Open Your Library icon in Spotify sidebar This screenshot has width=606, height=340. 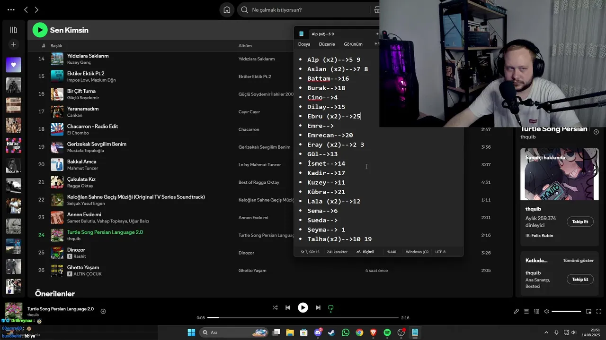click(13, 30)
